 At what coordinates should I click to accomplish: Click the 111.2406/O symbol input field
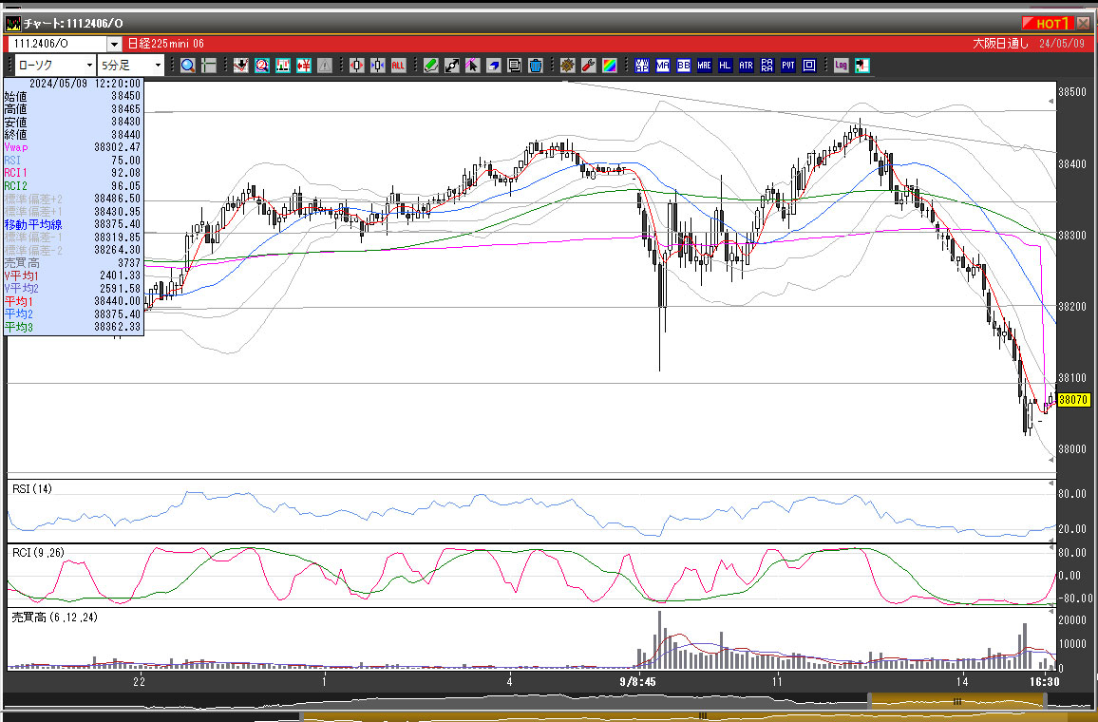pyautogui.click(x=57, y=44)
